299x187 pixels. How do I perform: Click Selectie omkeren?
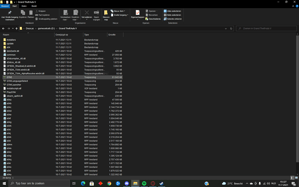point(173,19)
